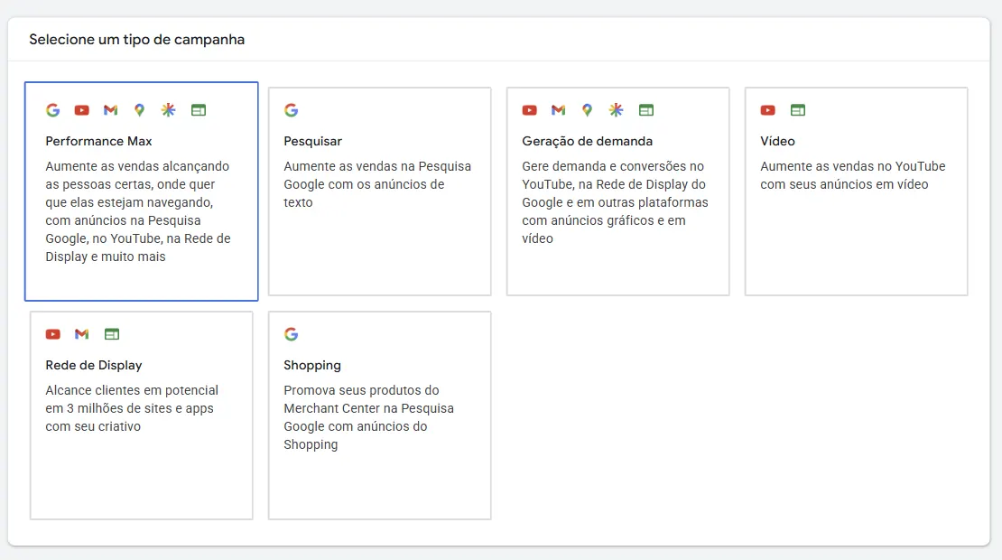Viewport: 1002px width, 560px height.
Task: Select the Shopping campaign type
Action: 379,415
